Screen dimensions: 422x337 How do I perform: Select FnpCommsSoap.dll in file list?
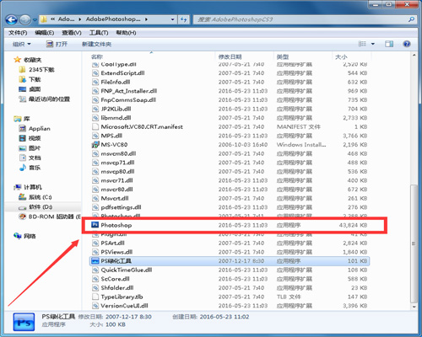click(128, 100)
